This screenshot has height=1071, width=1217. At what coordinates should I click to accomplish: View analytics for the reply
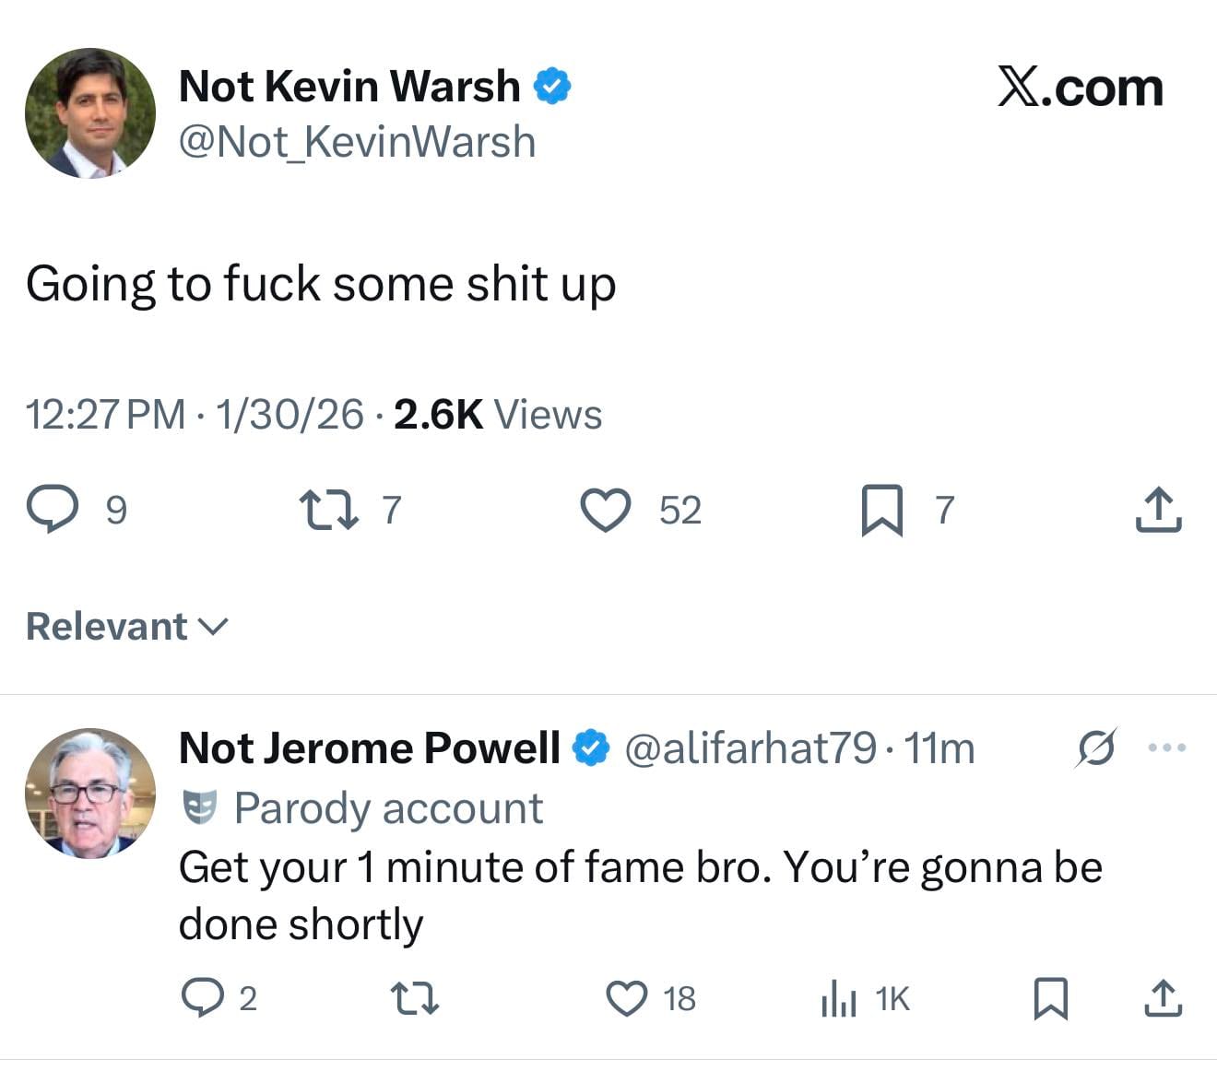(x=839, y=1000)
